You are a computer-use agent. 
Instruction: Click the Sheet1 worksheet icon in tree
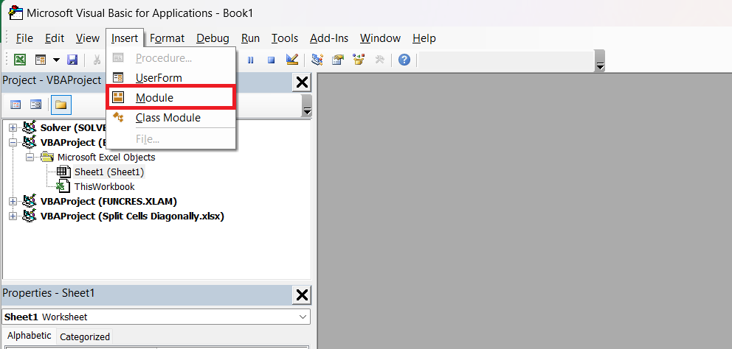(x=63, y=172)
